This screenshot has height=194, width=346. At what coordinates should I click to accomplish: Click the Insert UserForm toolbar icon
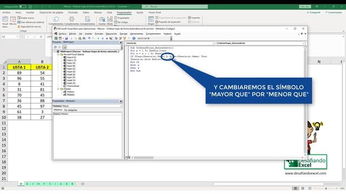click(60, 38)
